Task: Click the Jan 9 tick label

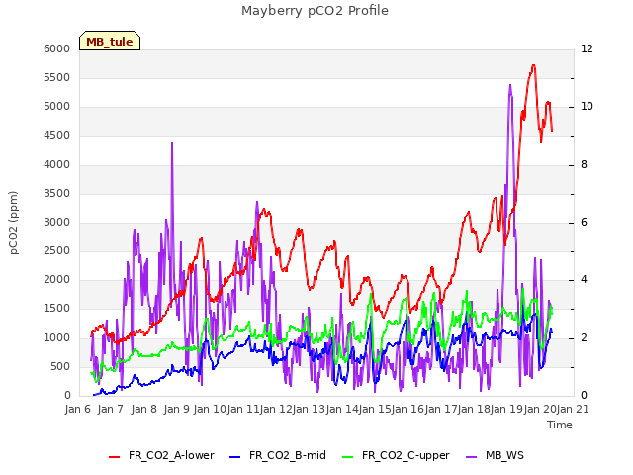Action: point(177,409)
